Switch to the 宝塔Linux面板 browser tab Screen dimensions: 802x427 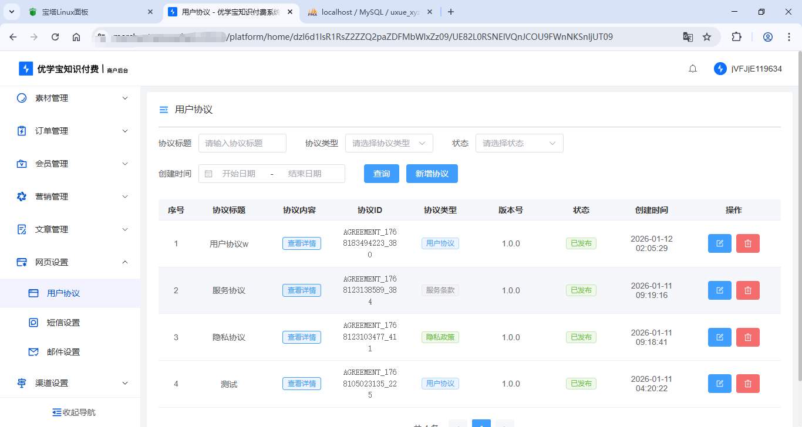pos(88,12)
